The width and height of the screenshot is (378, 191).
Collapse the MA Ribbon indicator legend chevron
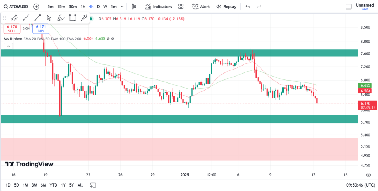[7, 46]
